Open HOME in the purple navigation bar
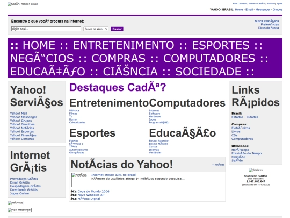This screenshot has height=218, width=290. (x=39, y=45)
